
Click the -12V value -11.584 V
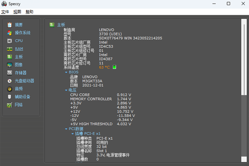coord(126,116)
